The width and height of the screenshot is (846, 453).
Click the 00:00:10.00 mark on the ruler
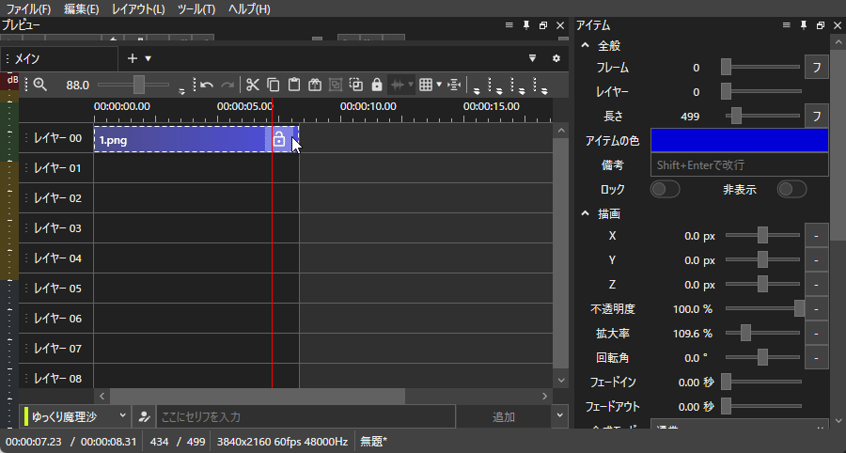click(368, 106)
